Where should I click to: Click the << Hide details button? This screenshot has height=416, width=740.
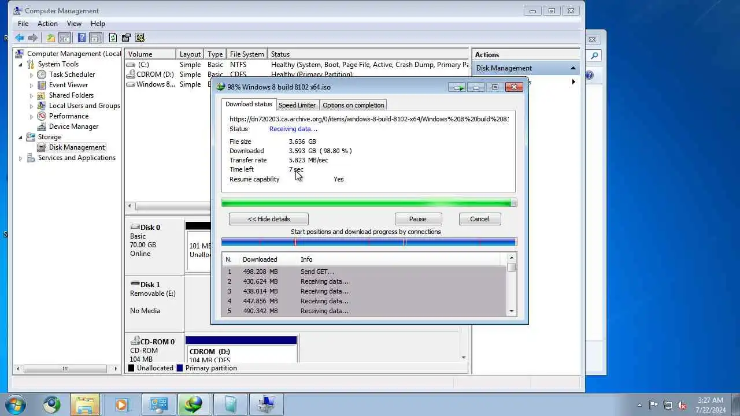click(268, 219)
